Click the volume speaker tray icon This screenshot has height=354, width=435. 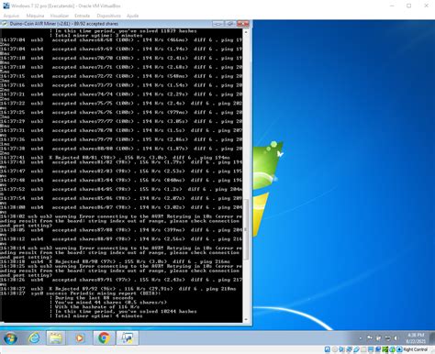coord(396,338)
